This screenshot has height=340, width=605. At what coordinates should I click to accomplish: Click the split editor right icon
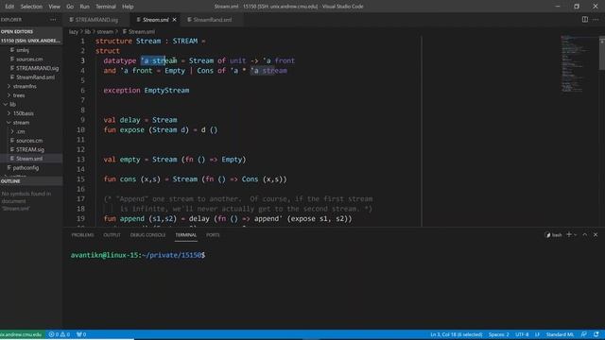point(585,19)
